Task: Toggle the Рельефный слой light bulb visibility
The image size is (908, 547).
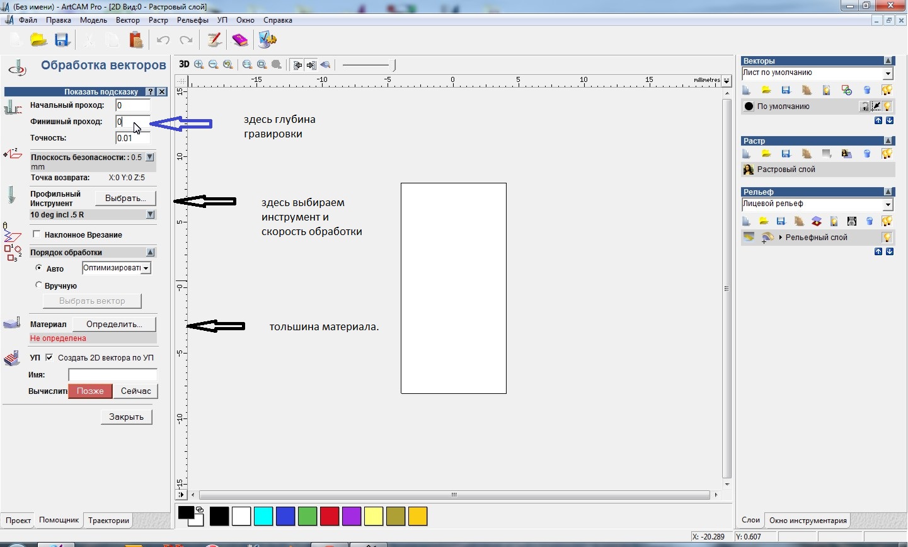Action: click(887, 238)
